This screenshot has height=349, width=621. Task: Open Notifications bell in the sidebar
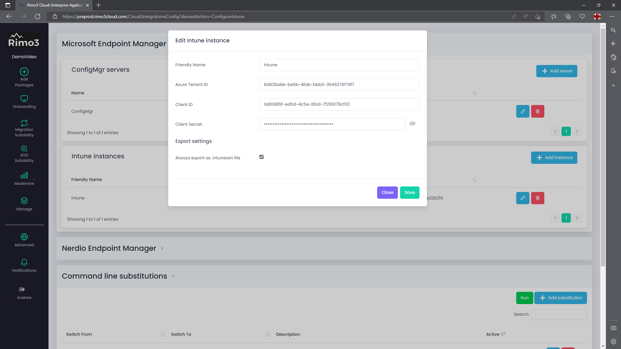coord(24,262)
